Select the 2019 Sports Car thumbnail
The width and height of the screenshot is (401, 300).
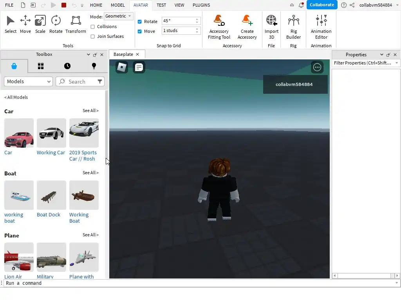coord(84,133)
